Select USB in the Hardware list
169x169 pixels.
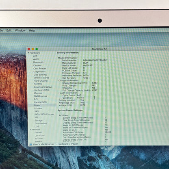pyautogui.click(x=37, y=126)
